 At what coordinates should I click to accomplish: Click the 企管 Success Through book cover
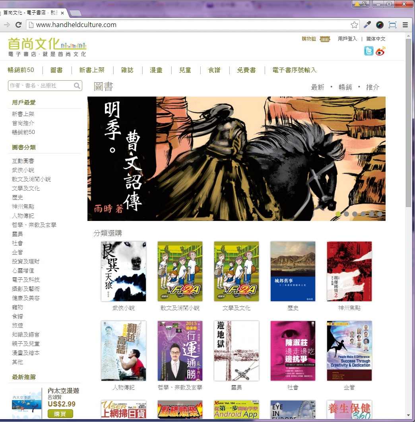pos(349,351)
